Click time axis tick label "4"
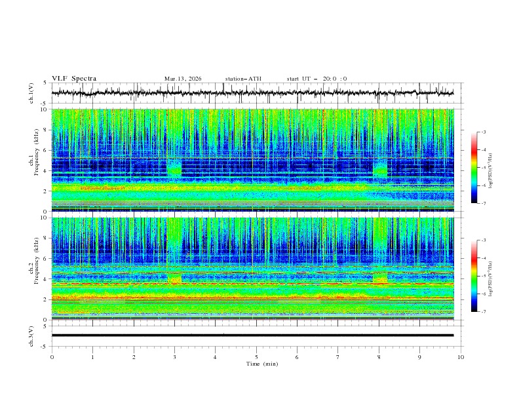519x401 pixels. click(x=215, y=357)
